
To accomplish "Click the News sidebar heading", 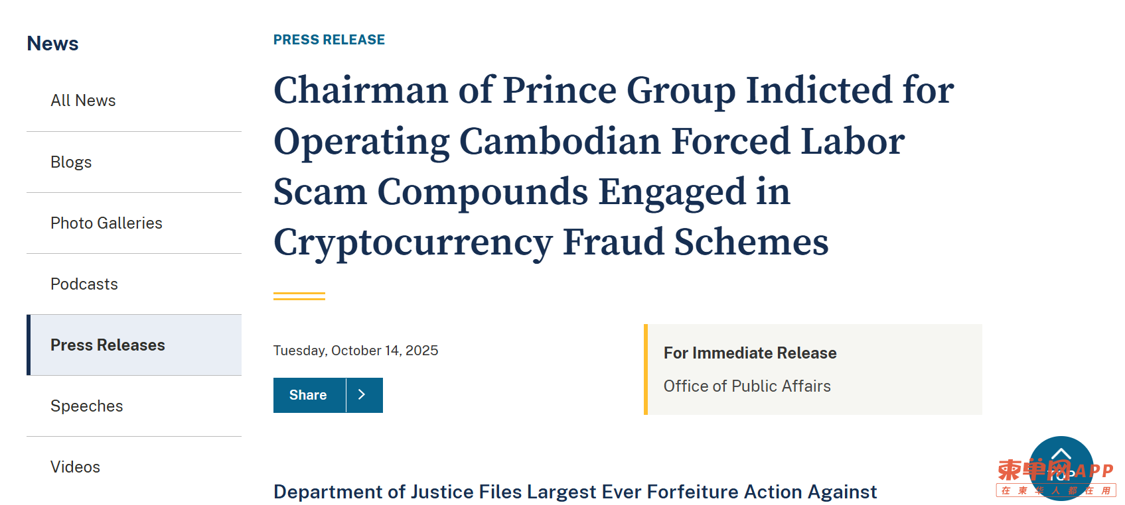I will [x=52, y=44].
